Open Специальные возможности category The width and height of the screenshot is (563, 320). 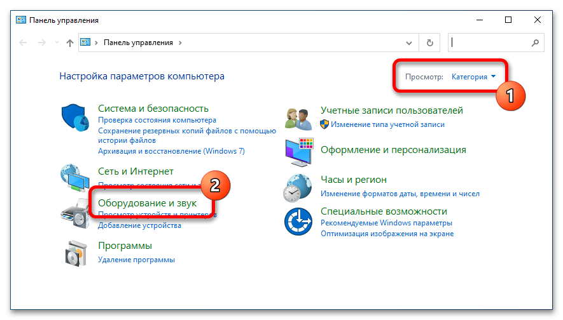pyautogui.click(x=384, y=211)
